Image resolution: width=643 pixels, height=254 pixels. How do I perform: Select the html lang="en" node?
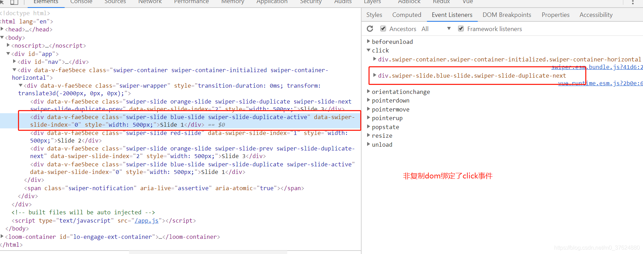click(x=26, y=21)
